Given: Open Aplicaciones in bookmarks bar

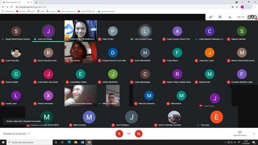Looking at the screenshot, I should pyautogui.click(x=8, y=11).
